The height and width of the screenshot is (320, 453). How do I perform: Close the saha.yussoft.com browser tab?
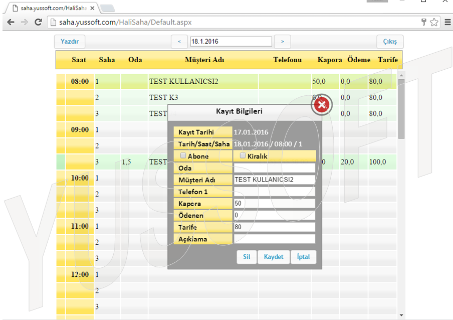(92, 8)
